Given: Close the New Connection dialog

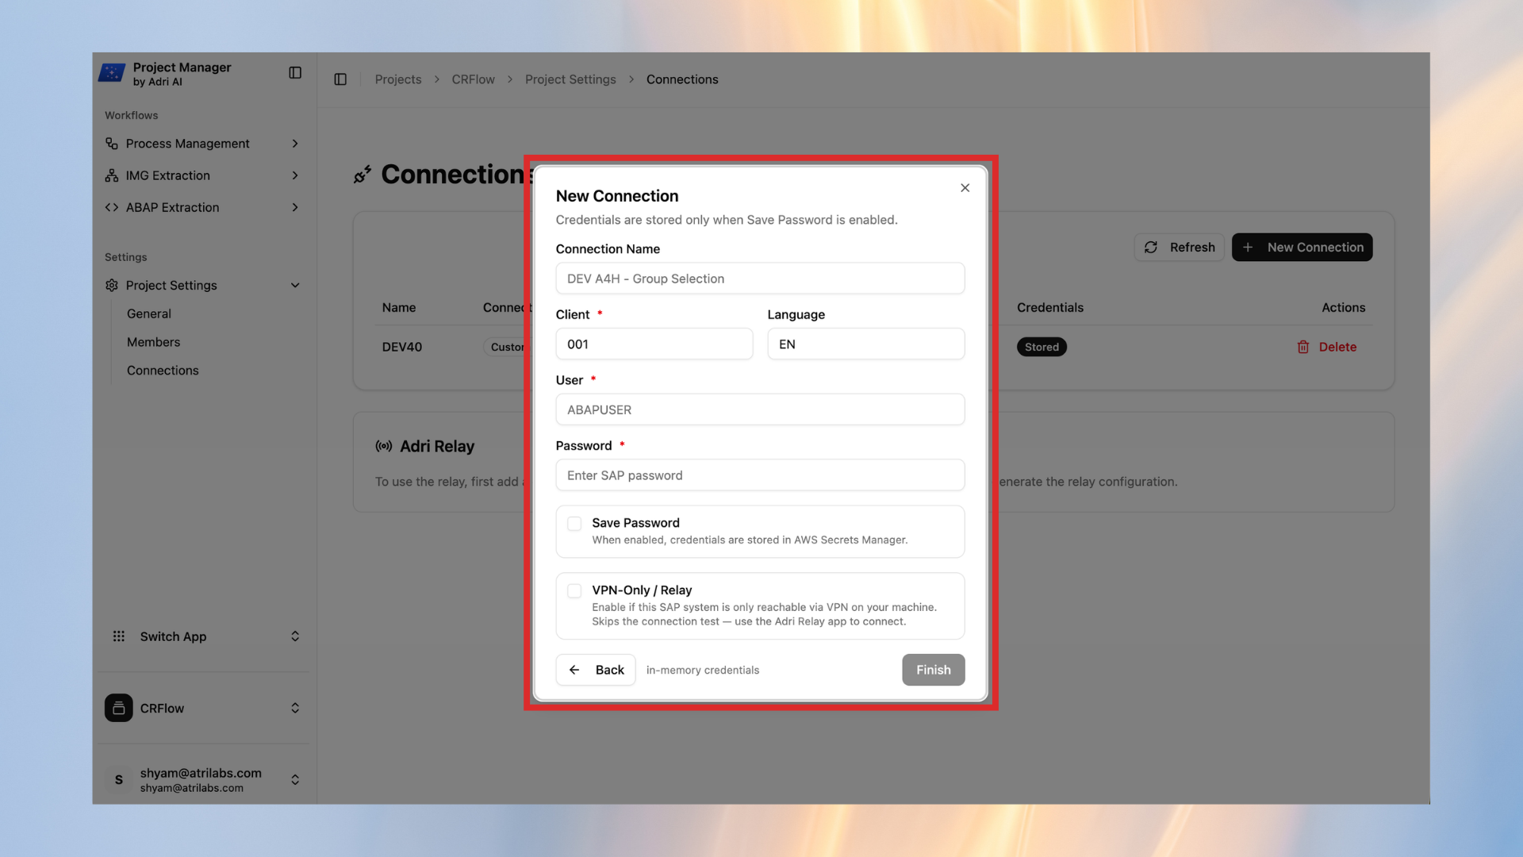Looking at the screenshot, I should point(965,188).
